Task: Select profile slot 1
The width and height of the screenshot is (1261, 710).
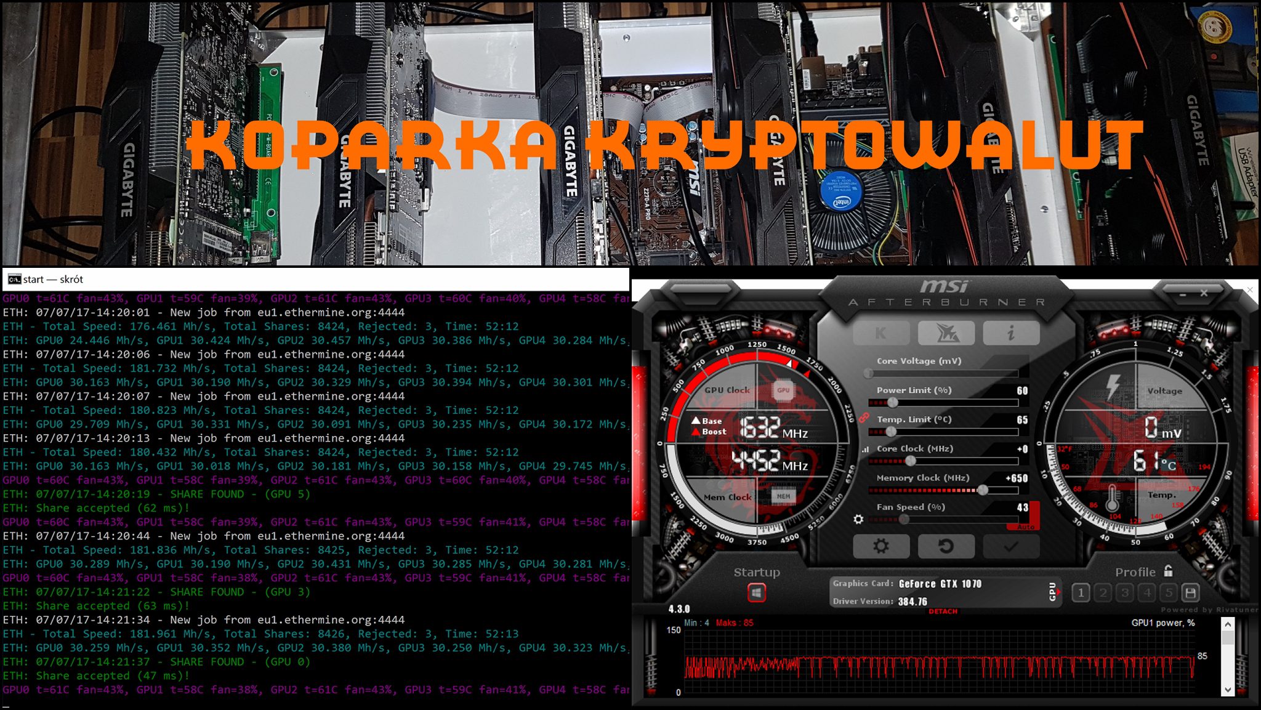Action: click(1081, 593)
